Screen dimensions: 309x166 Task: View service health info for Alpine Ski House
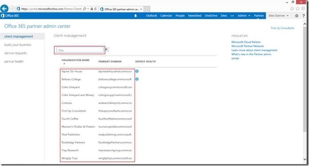click(x=137, y=71)
